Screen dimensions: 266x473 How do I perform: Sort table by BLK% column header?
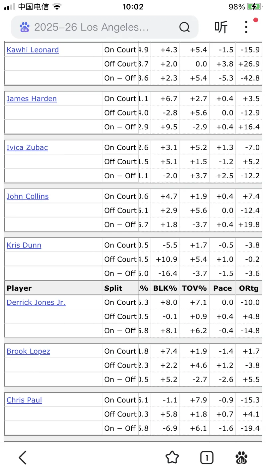(x=165, y=288)
